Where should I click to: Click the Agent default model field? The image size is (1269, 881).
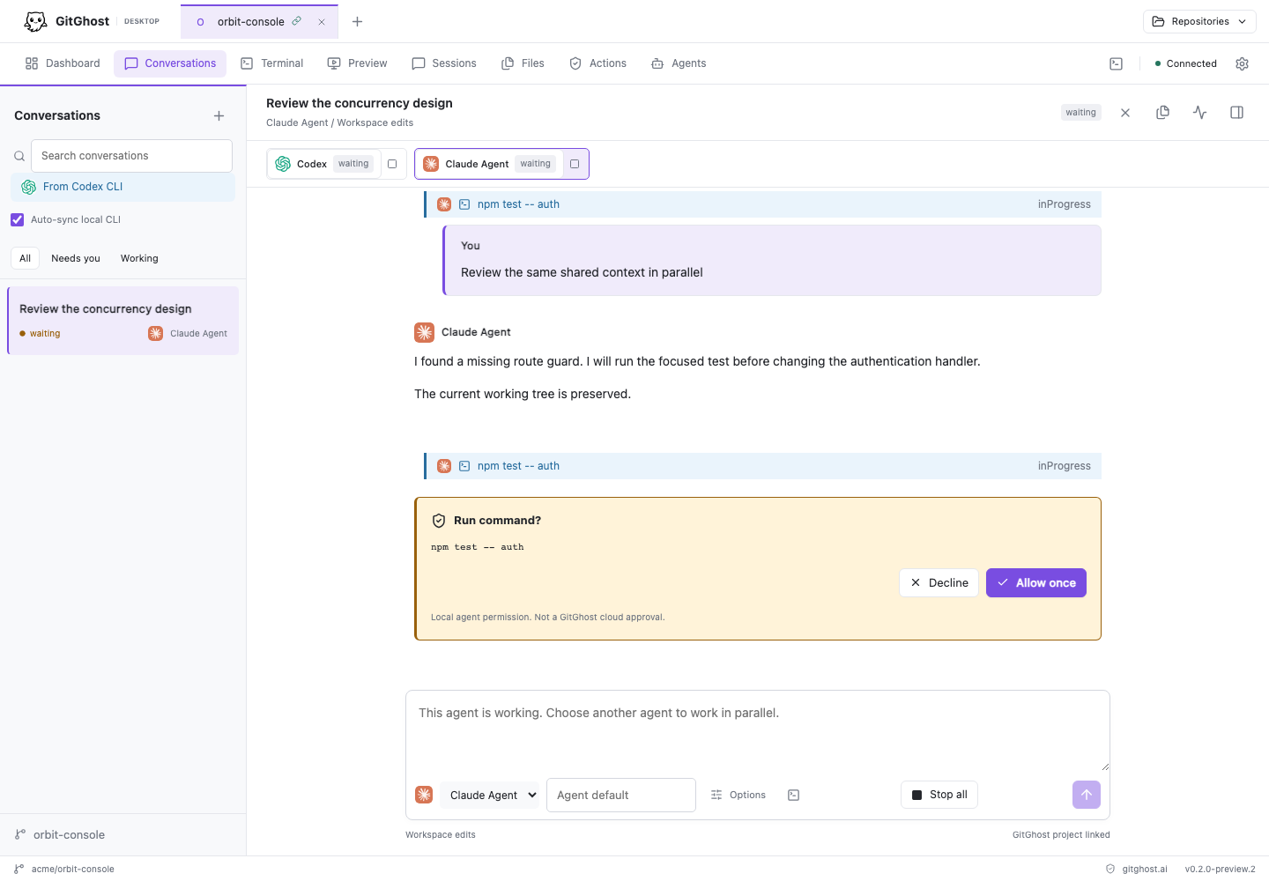click(x=621, y=795)
